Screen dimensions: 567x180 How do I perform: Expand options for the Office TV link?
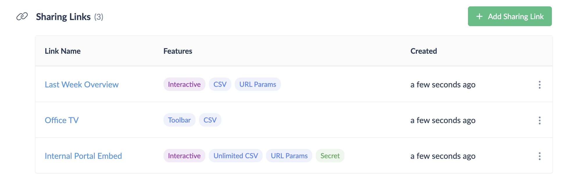click(x=539, y=120)
